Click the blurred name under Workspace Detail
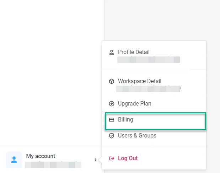Screen dimensions: 220x173 (149, 88)
